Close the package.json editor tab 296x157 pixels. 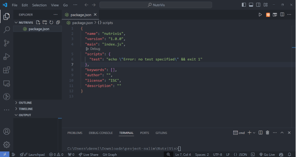[x=95, y=15]
